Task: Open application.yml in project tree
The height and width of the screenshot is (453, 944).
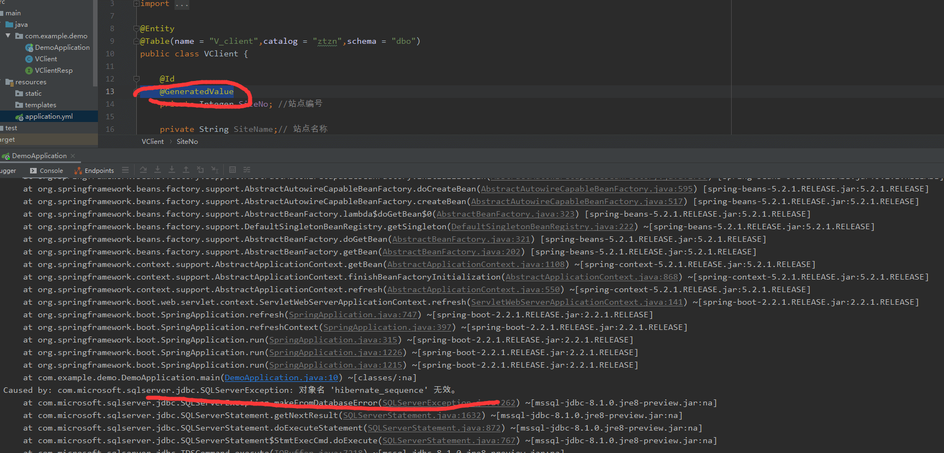Action: tap(48, 117)
